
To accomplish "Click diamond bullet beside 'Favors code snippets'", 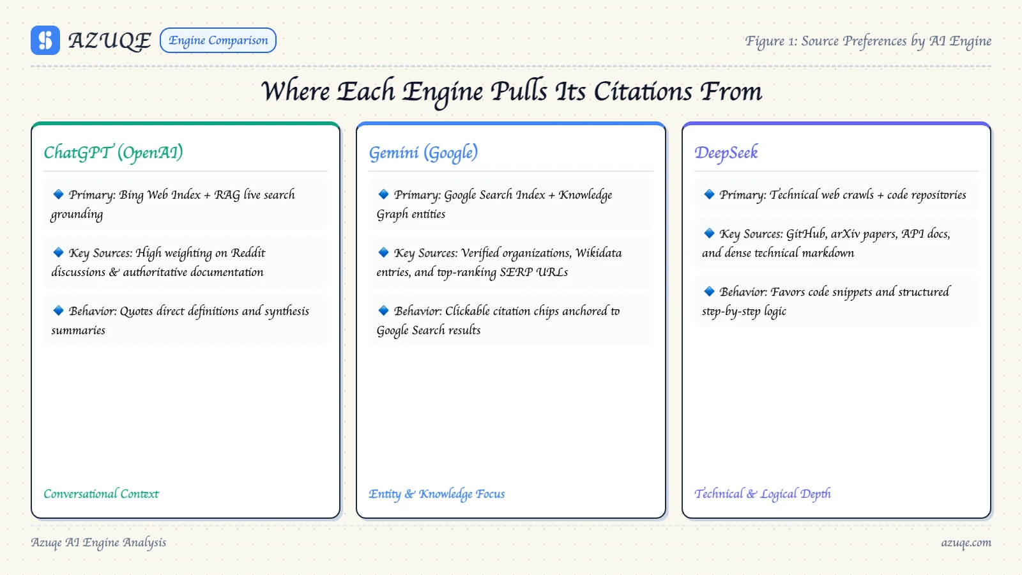I will [709, 291].
